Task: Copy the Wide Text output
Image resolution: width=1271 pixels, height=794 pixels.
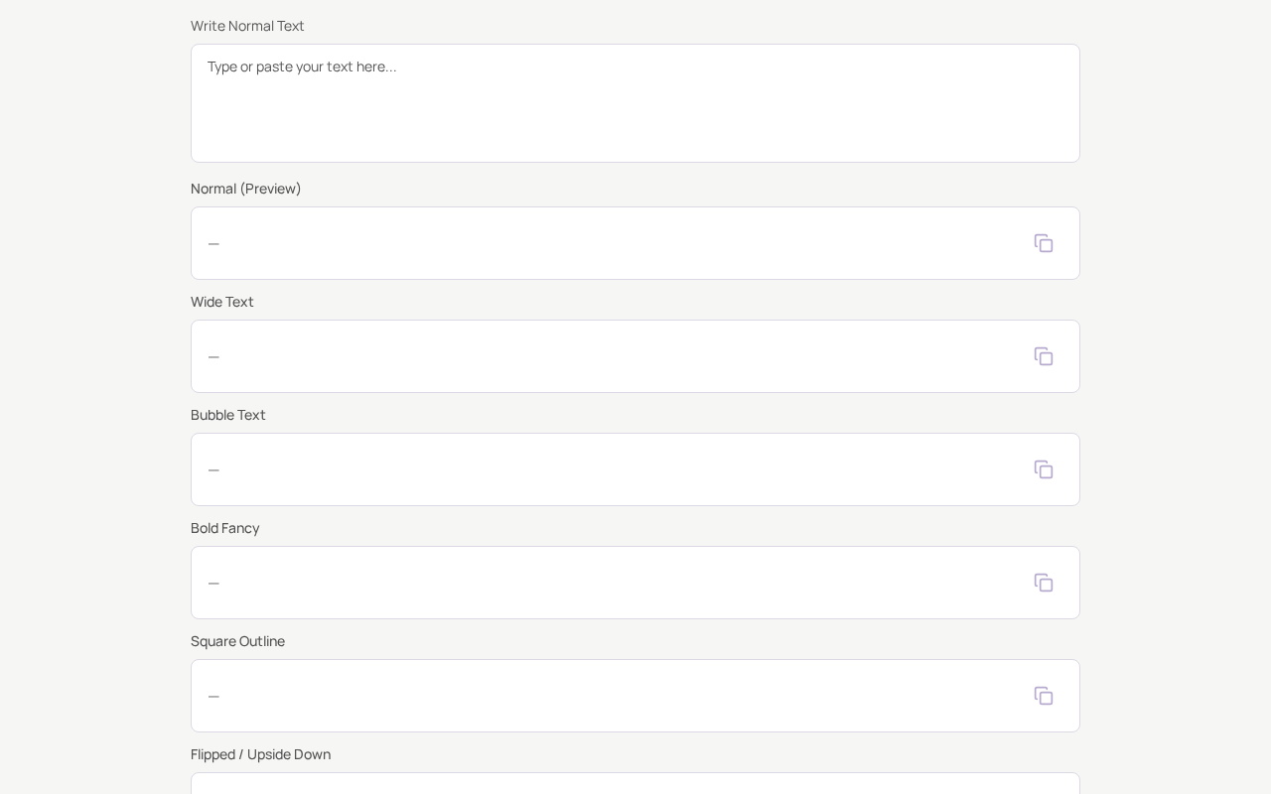Action: click(1044, 356)
